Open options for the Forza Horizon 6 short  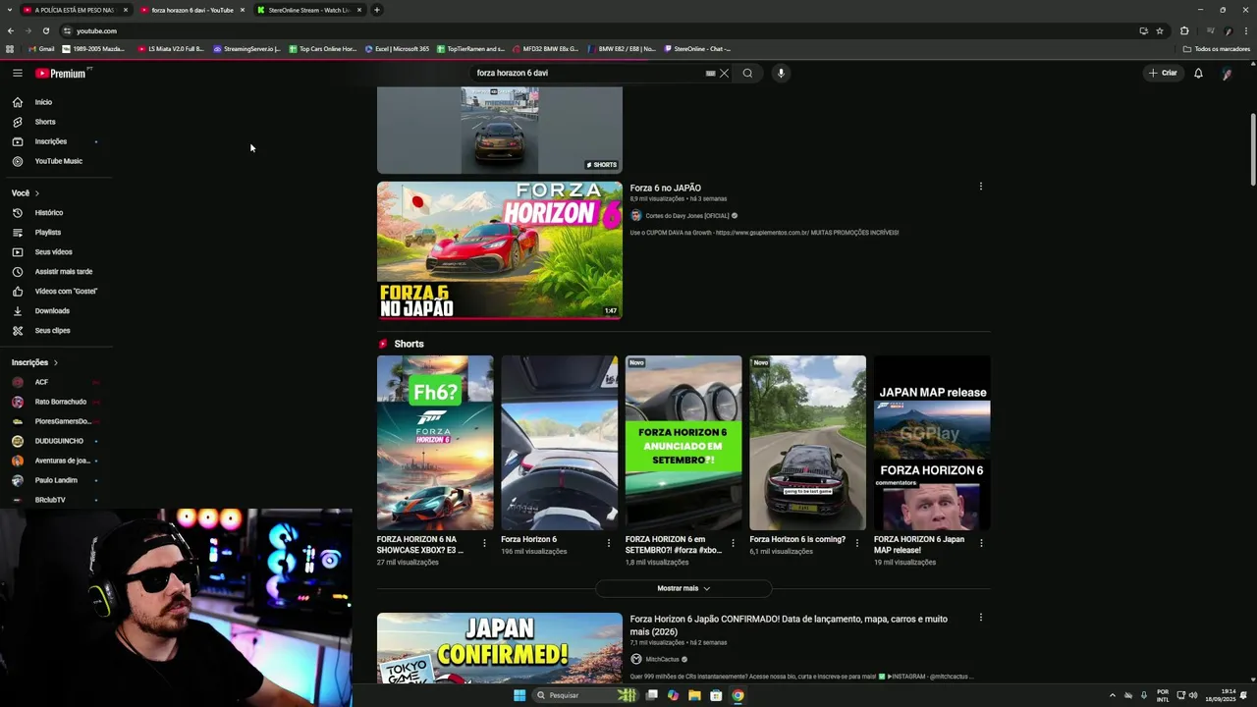608,543
